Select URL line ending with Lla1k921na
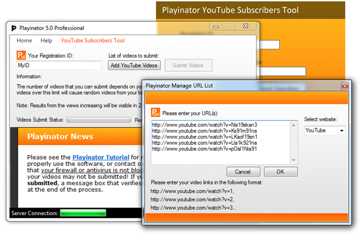360x234 pixels. (x=204, y=143)
